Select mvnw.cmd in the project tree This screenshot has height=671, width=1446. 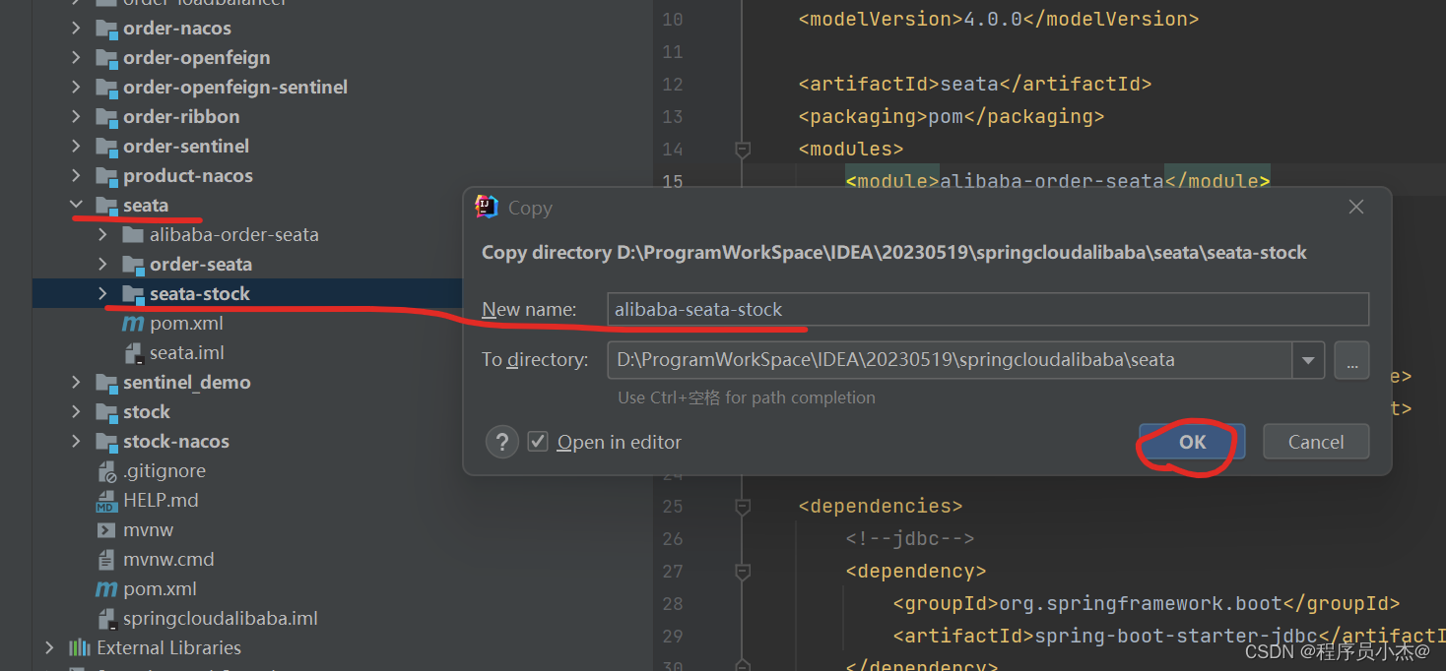pyautogui.click(x=168, y=560)
